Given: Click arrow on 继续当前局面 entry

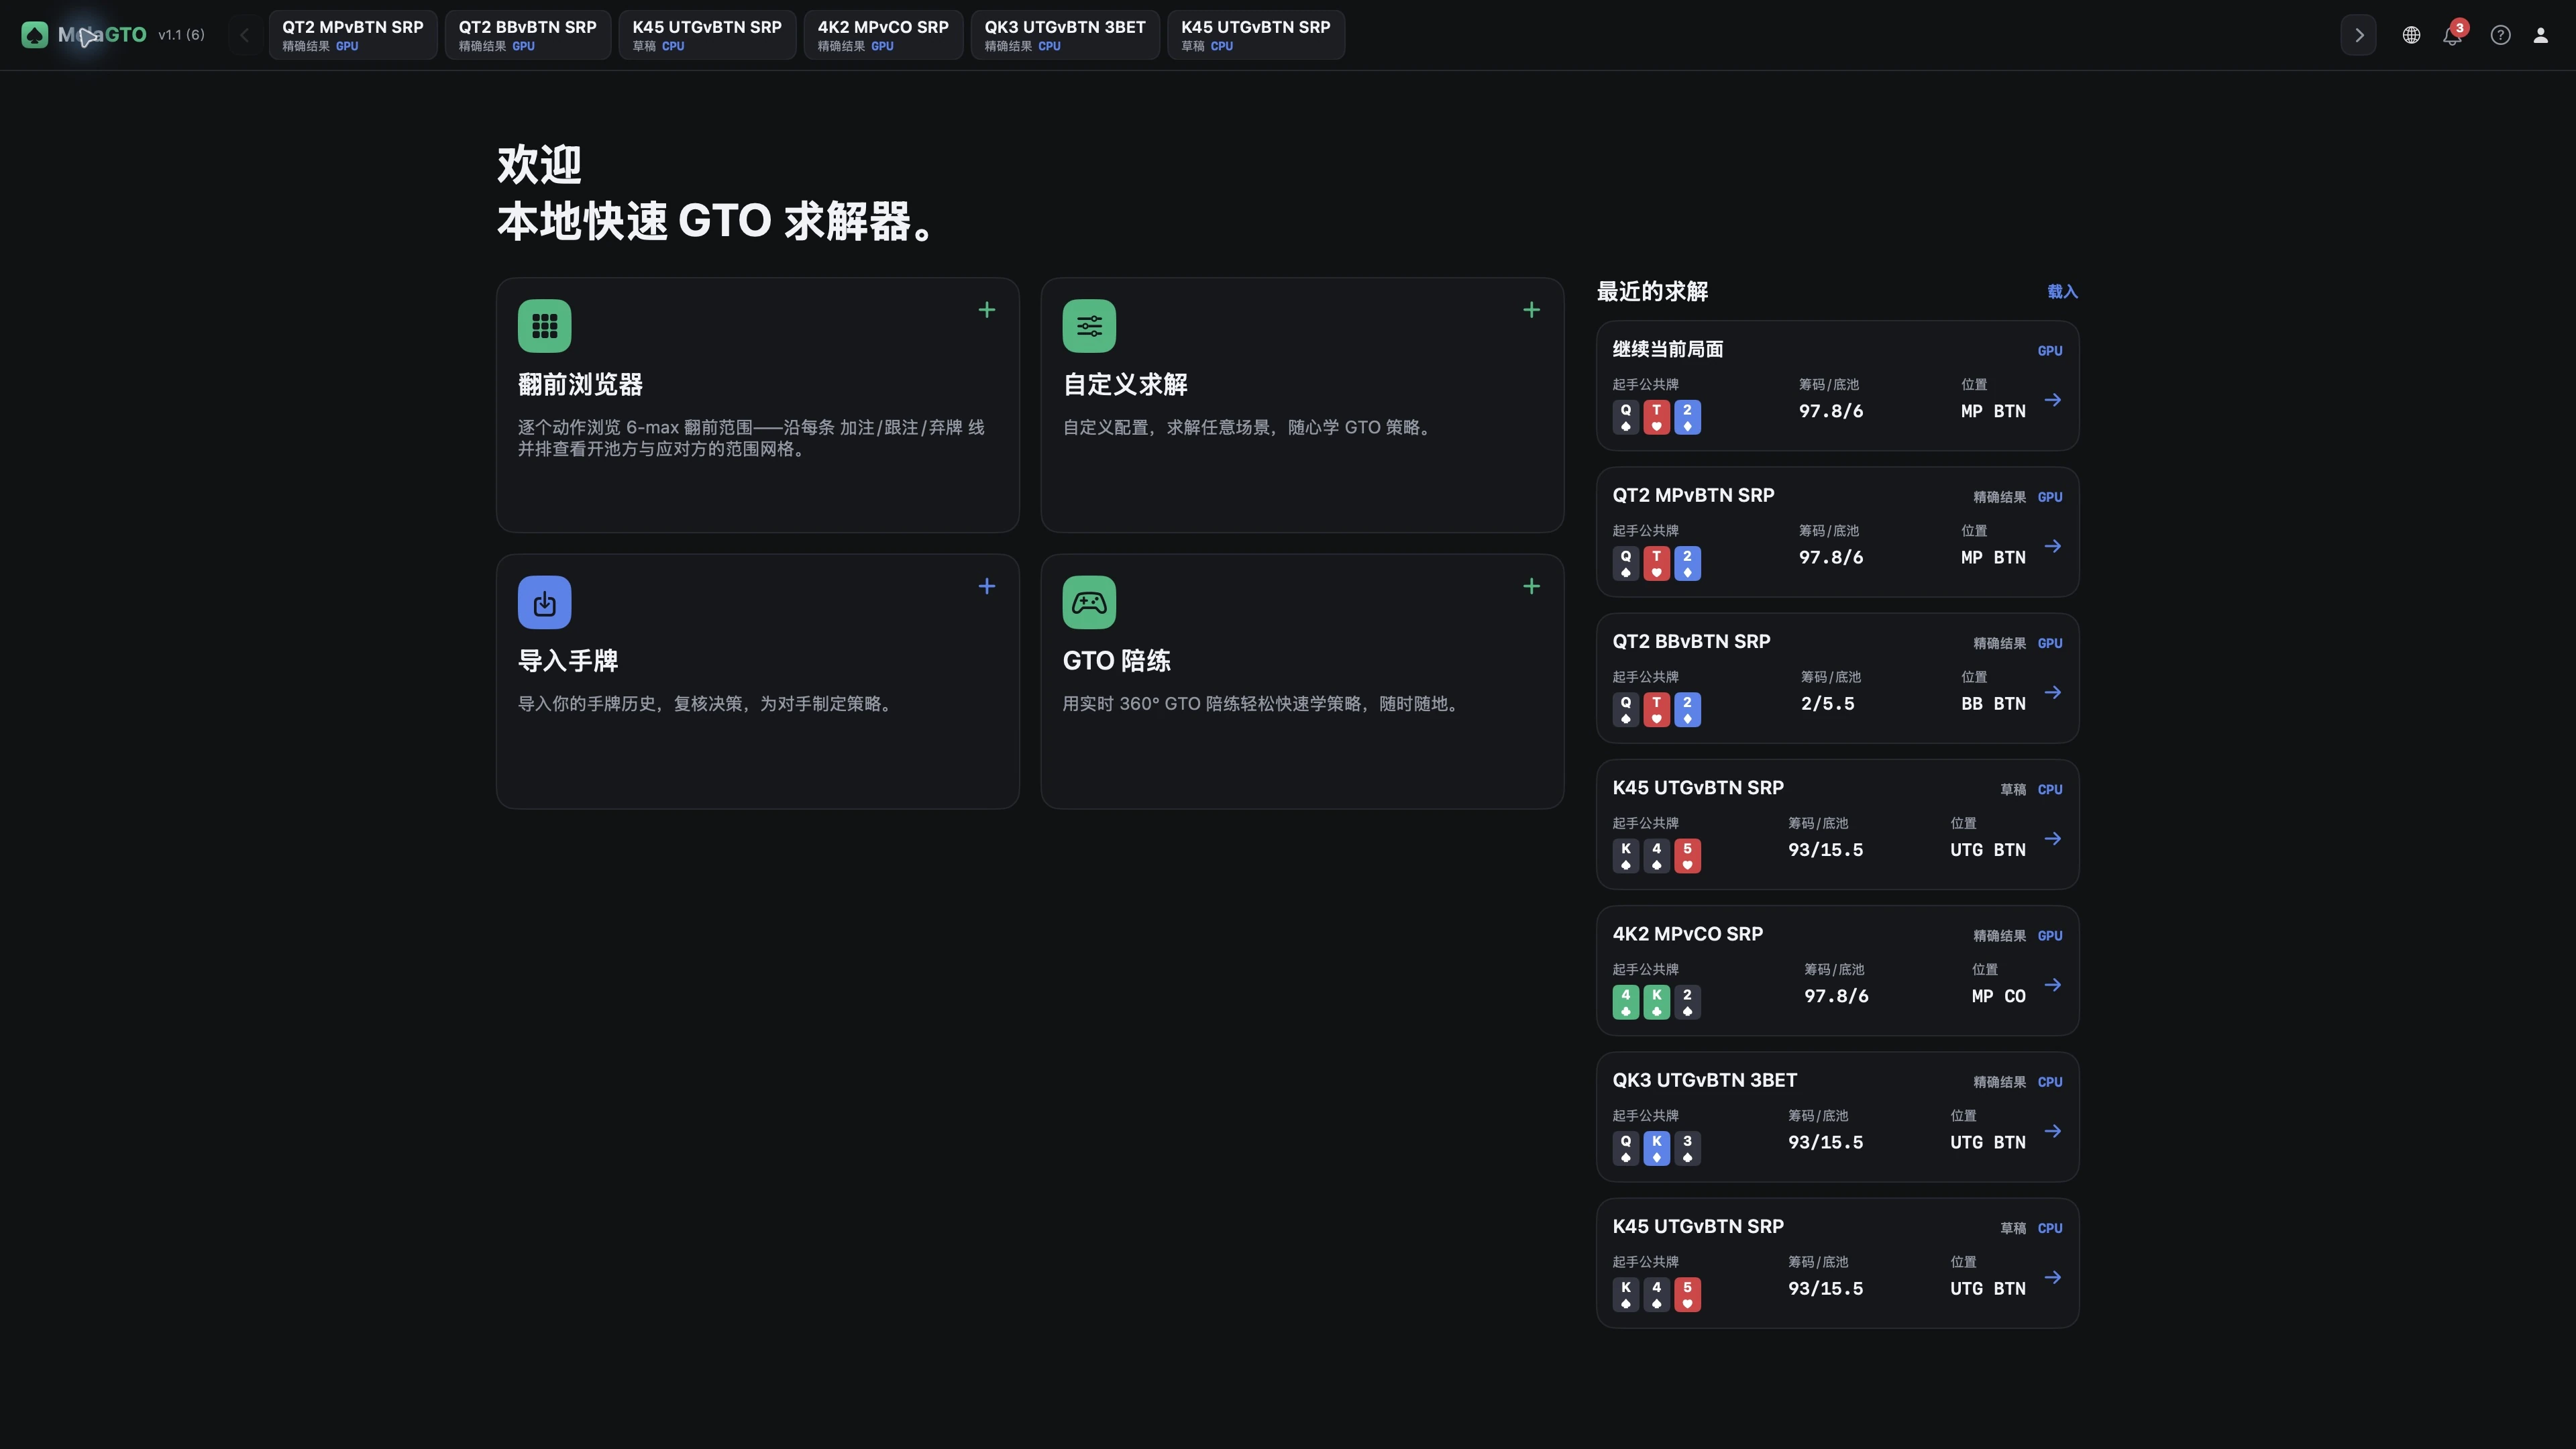Looking at the screenshot, I should click(x=2053, y=400).
